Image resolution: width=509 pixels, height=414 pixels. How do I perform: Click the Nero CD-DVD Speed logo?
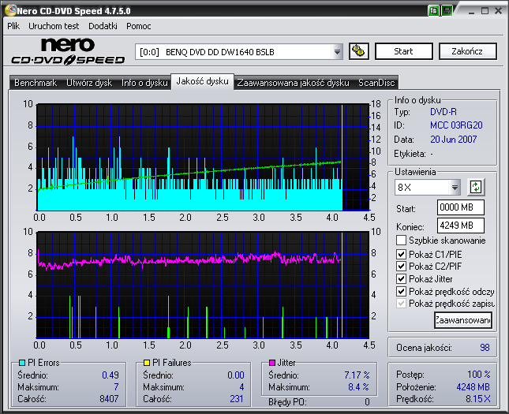(68, 51)
